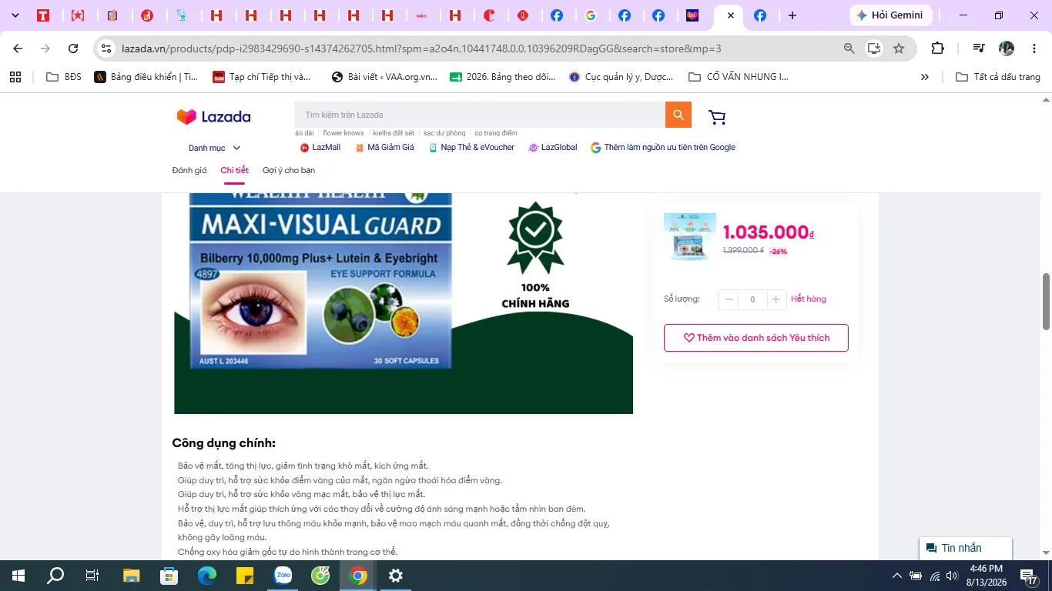Open Task View on the taskbar

coord(92,576)
